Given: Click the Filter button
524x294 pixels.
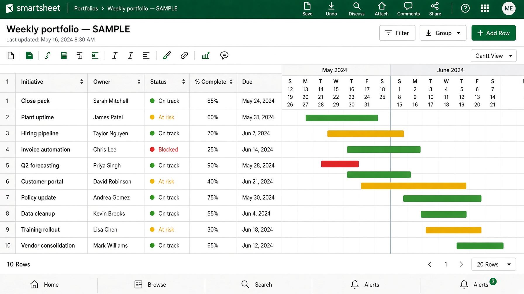Looking at the screenshot, I should (397, 33).
